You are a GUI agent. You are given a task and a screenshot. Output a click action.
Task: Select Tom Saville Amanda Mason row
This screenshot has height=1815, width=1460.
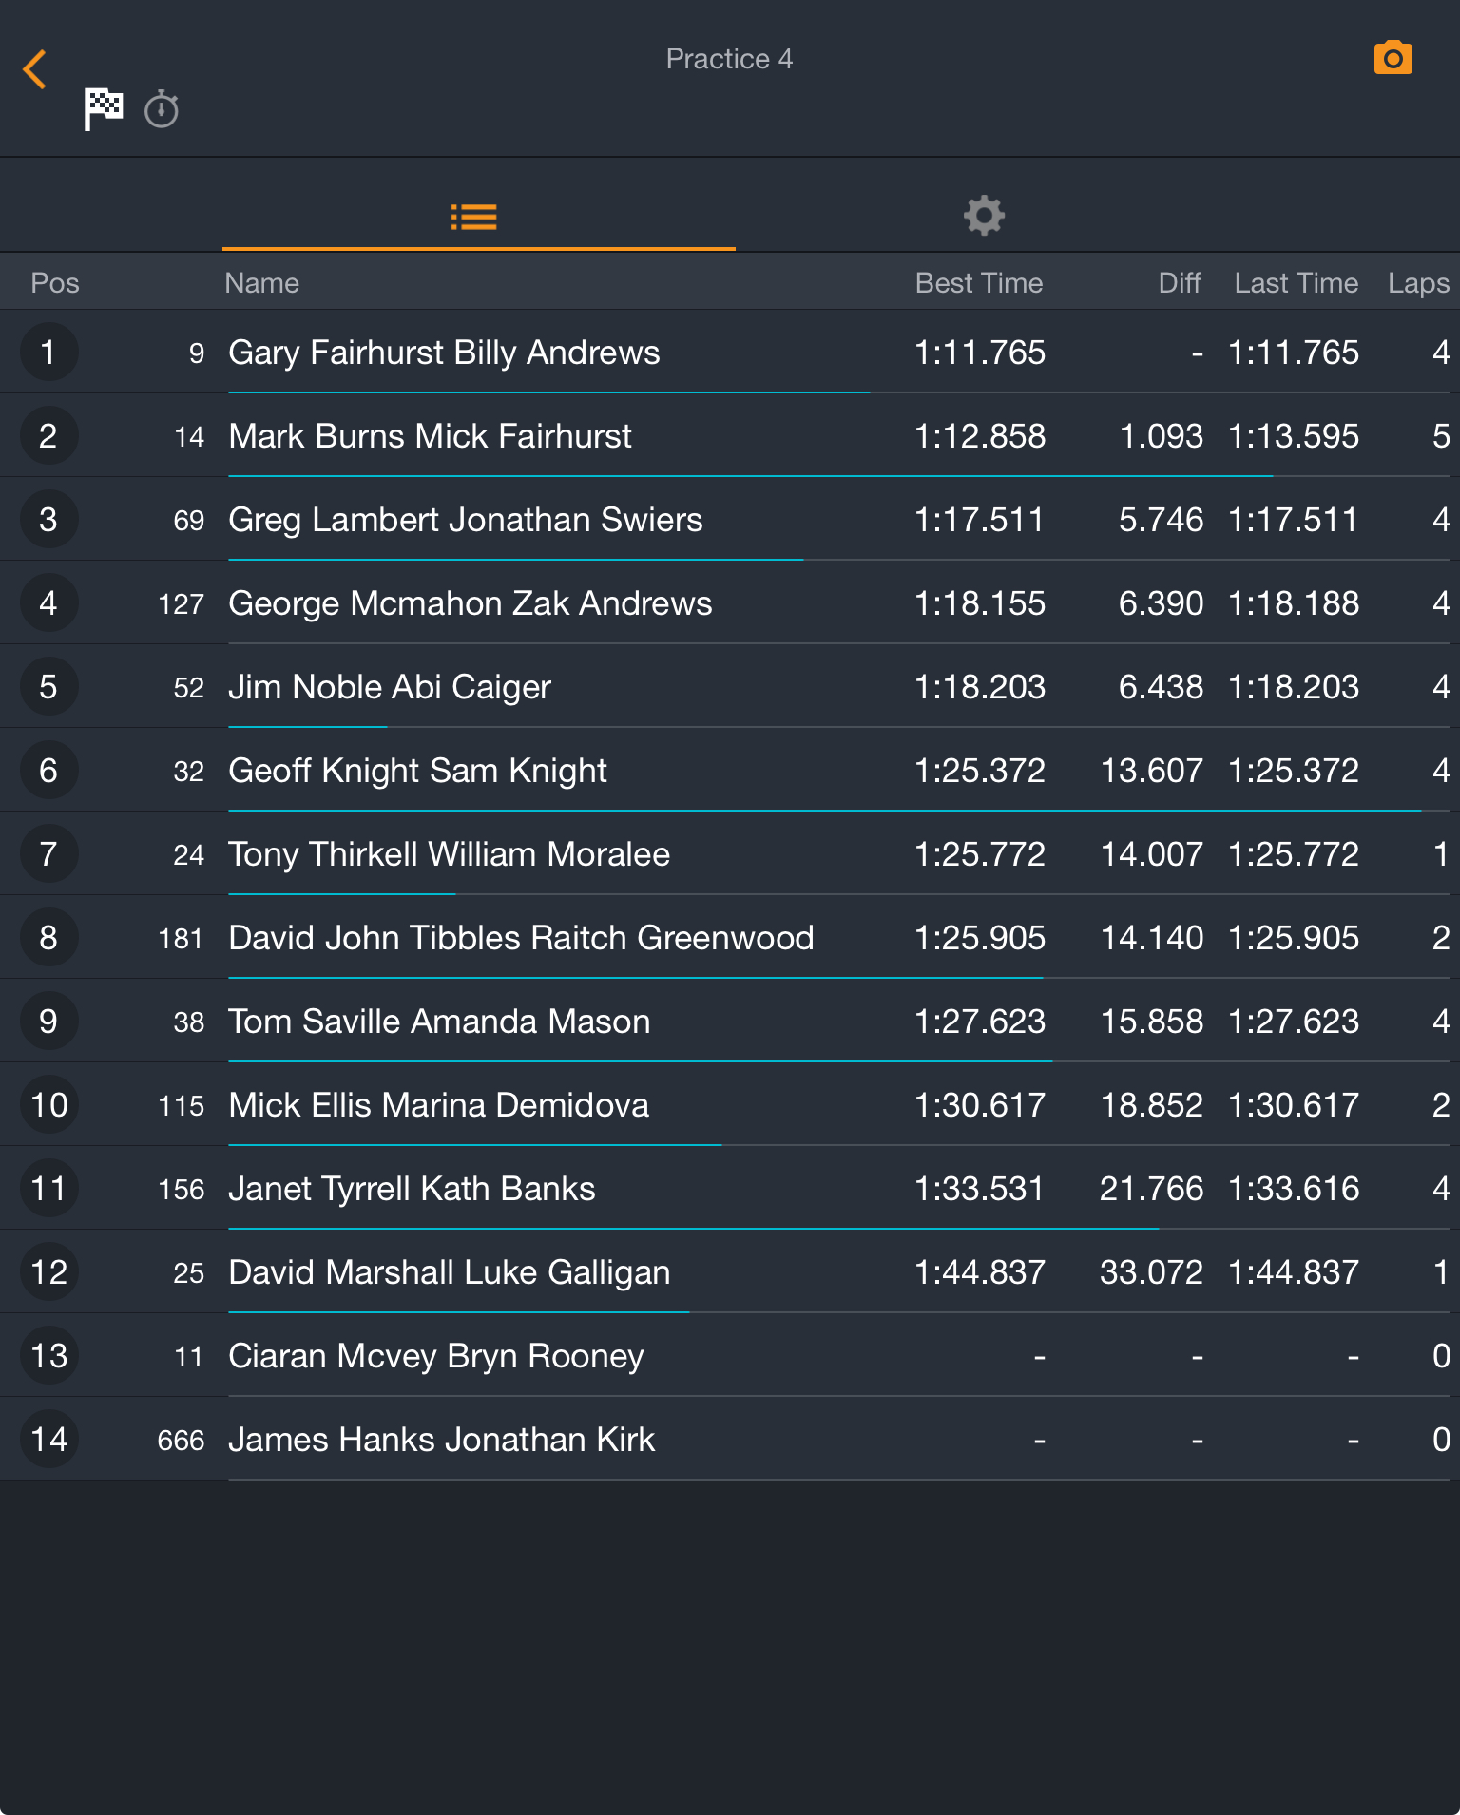(x=730, y=1022)
